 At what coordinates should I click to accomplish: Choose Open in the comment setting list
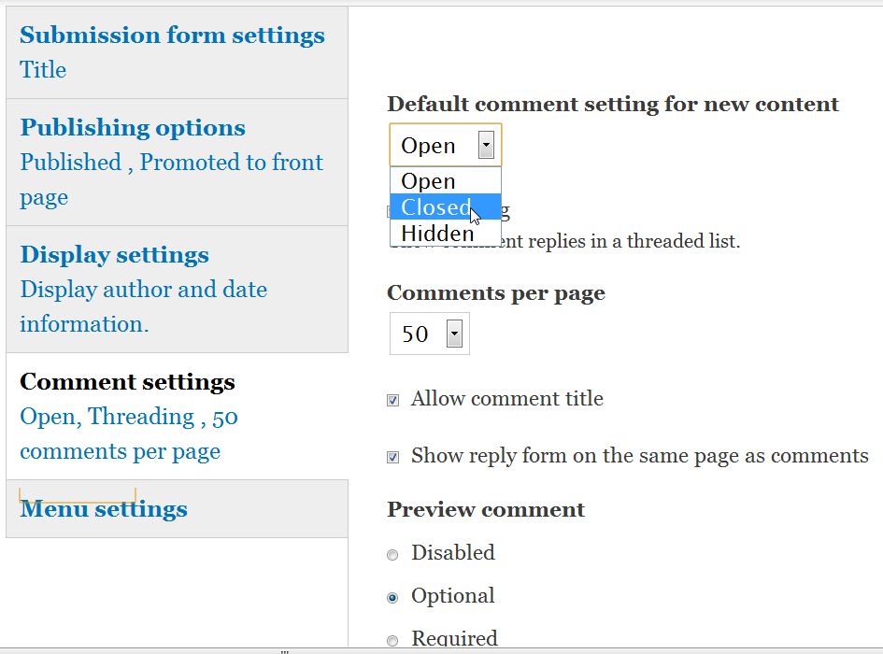[428, 181]
